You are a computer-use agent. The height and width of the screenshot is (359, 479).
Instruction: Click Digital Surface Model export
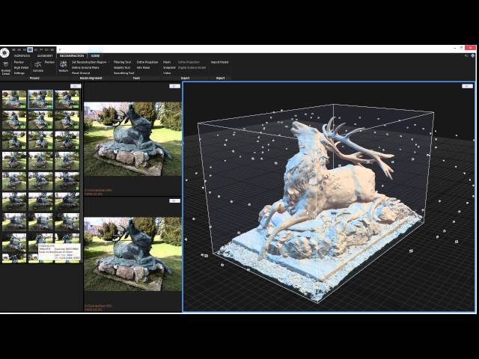click(192, 67)
